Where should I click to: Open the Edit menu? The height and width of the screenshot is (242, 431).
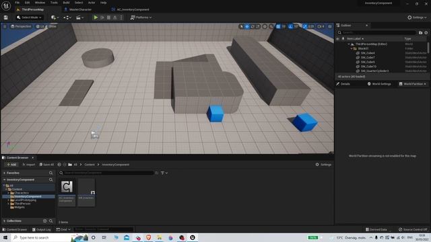pos(27,3)
